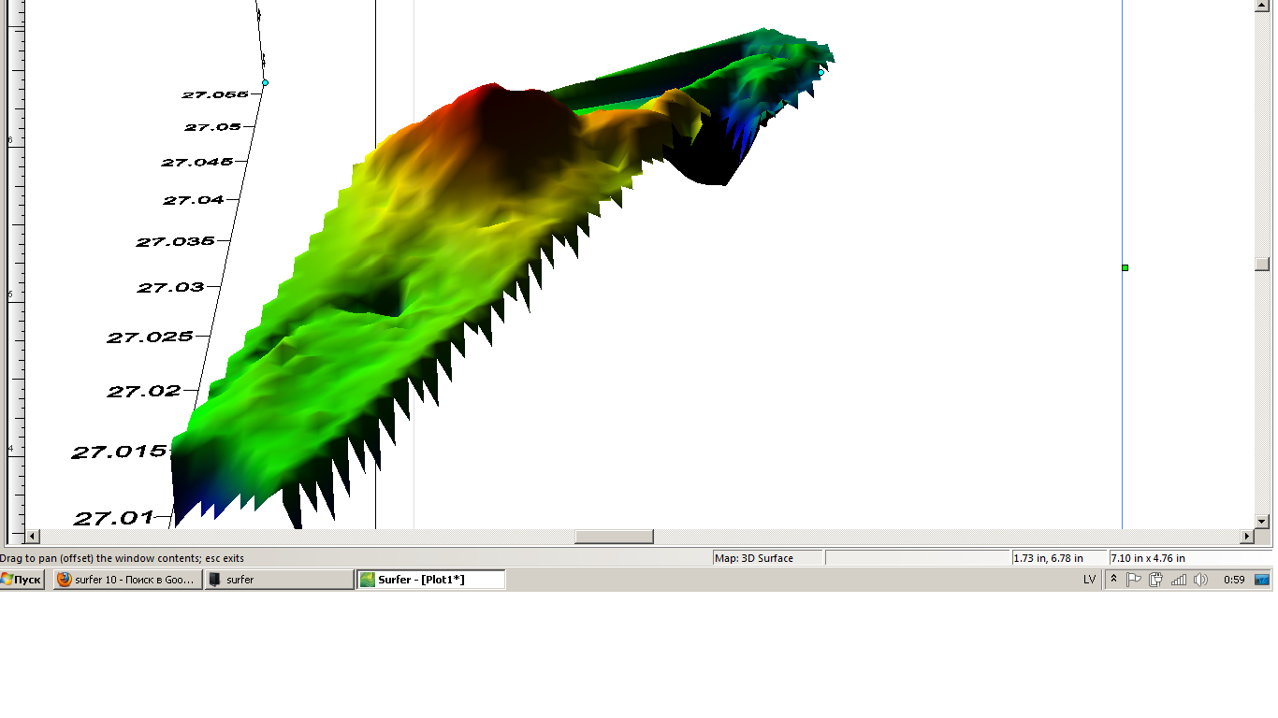1278x718 pixels.
Task: Click the horizontal scrollbar thumb
Action: click(614, 537)
